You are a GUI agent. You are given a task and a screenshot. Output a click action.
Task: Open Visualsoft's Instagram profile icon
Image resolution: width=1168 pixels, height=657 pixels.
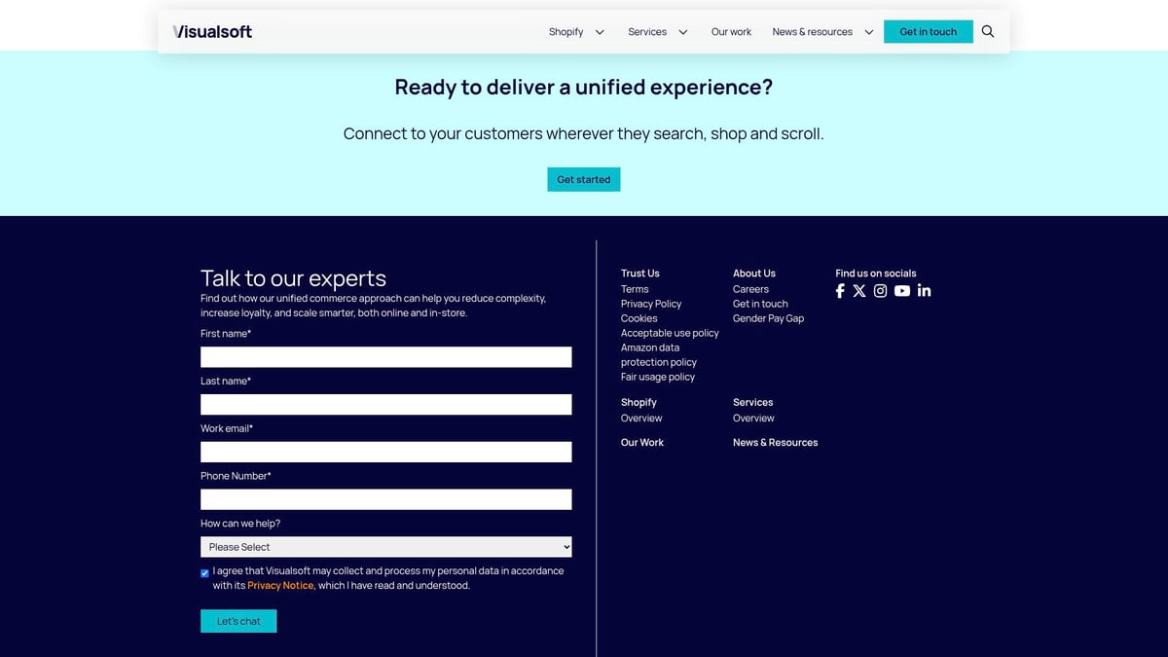coord(881,290)
